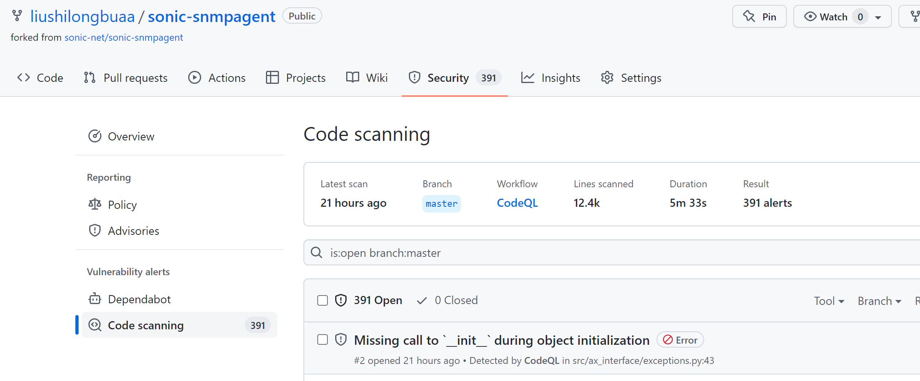Click the Watch button
The image size is (920, 381).
[x=843, y=16]
